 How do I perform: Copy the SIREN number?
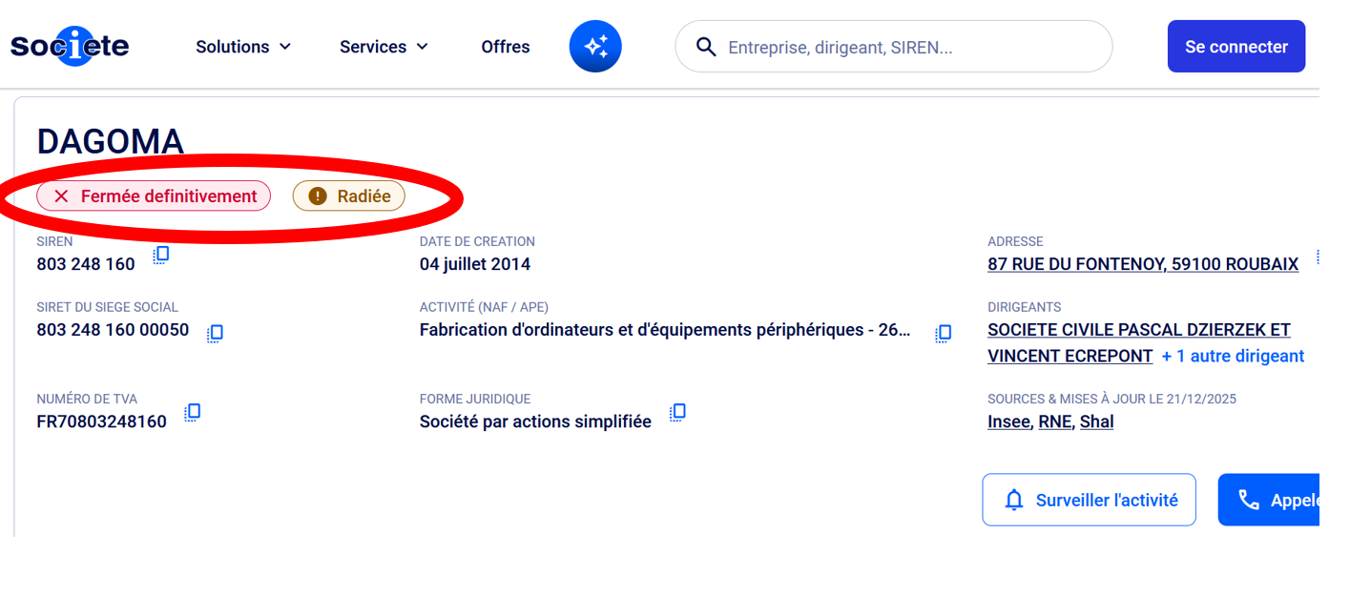click(162, 255)
